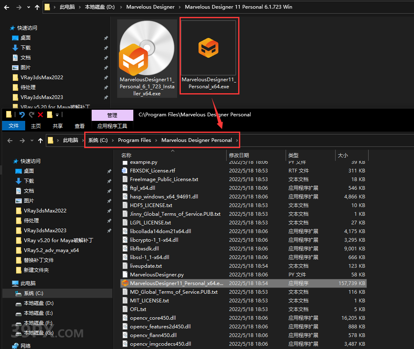Open 快速访问 in bottom window sidebar
Image resolution: width=414 pixels, height=349 pixels.
click(31, 161)
